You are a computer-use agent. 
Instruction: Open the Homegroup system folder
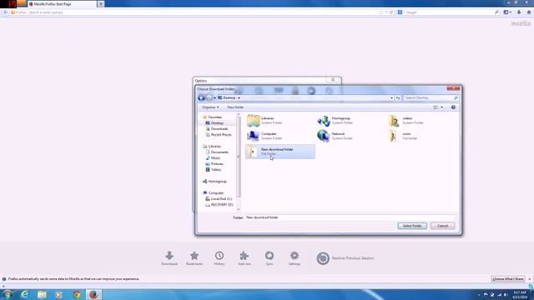[x=335, y=120]
